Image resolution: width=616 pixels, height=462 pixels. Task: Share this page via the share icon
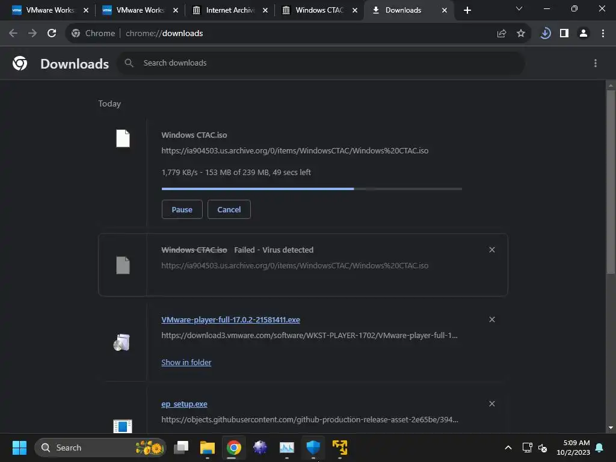pos(501,34)
